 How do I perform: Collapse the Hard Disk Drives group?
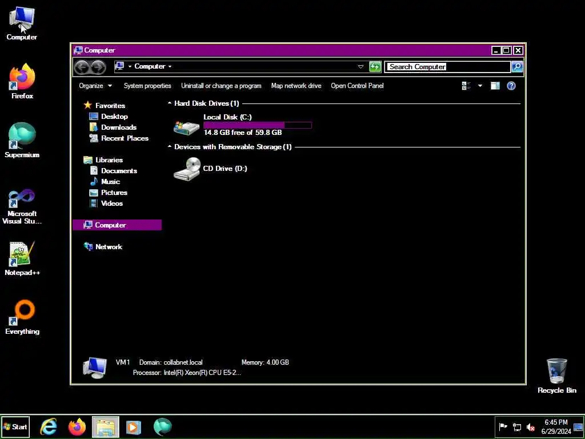[169, 103]
